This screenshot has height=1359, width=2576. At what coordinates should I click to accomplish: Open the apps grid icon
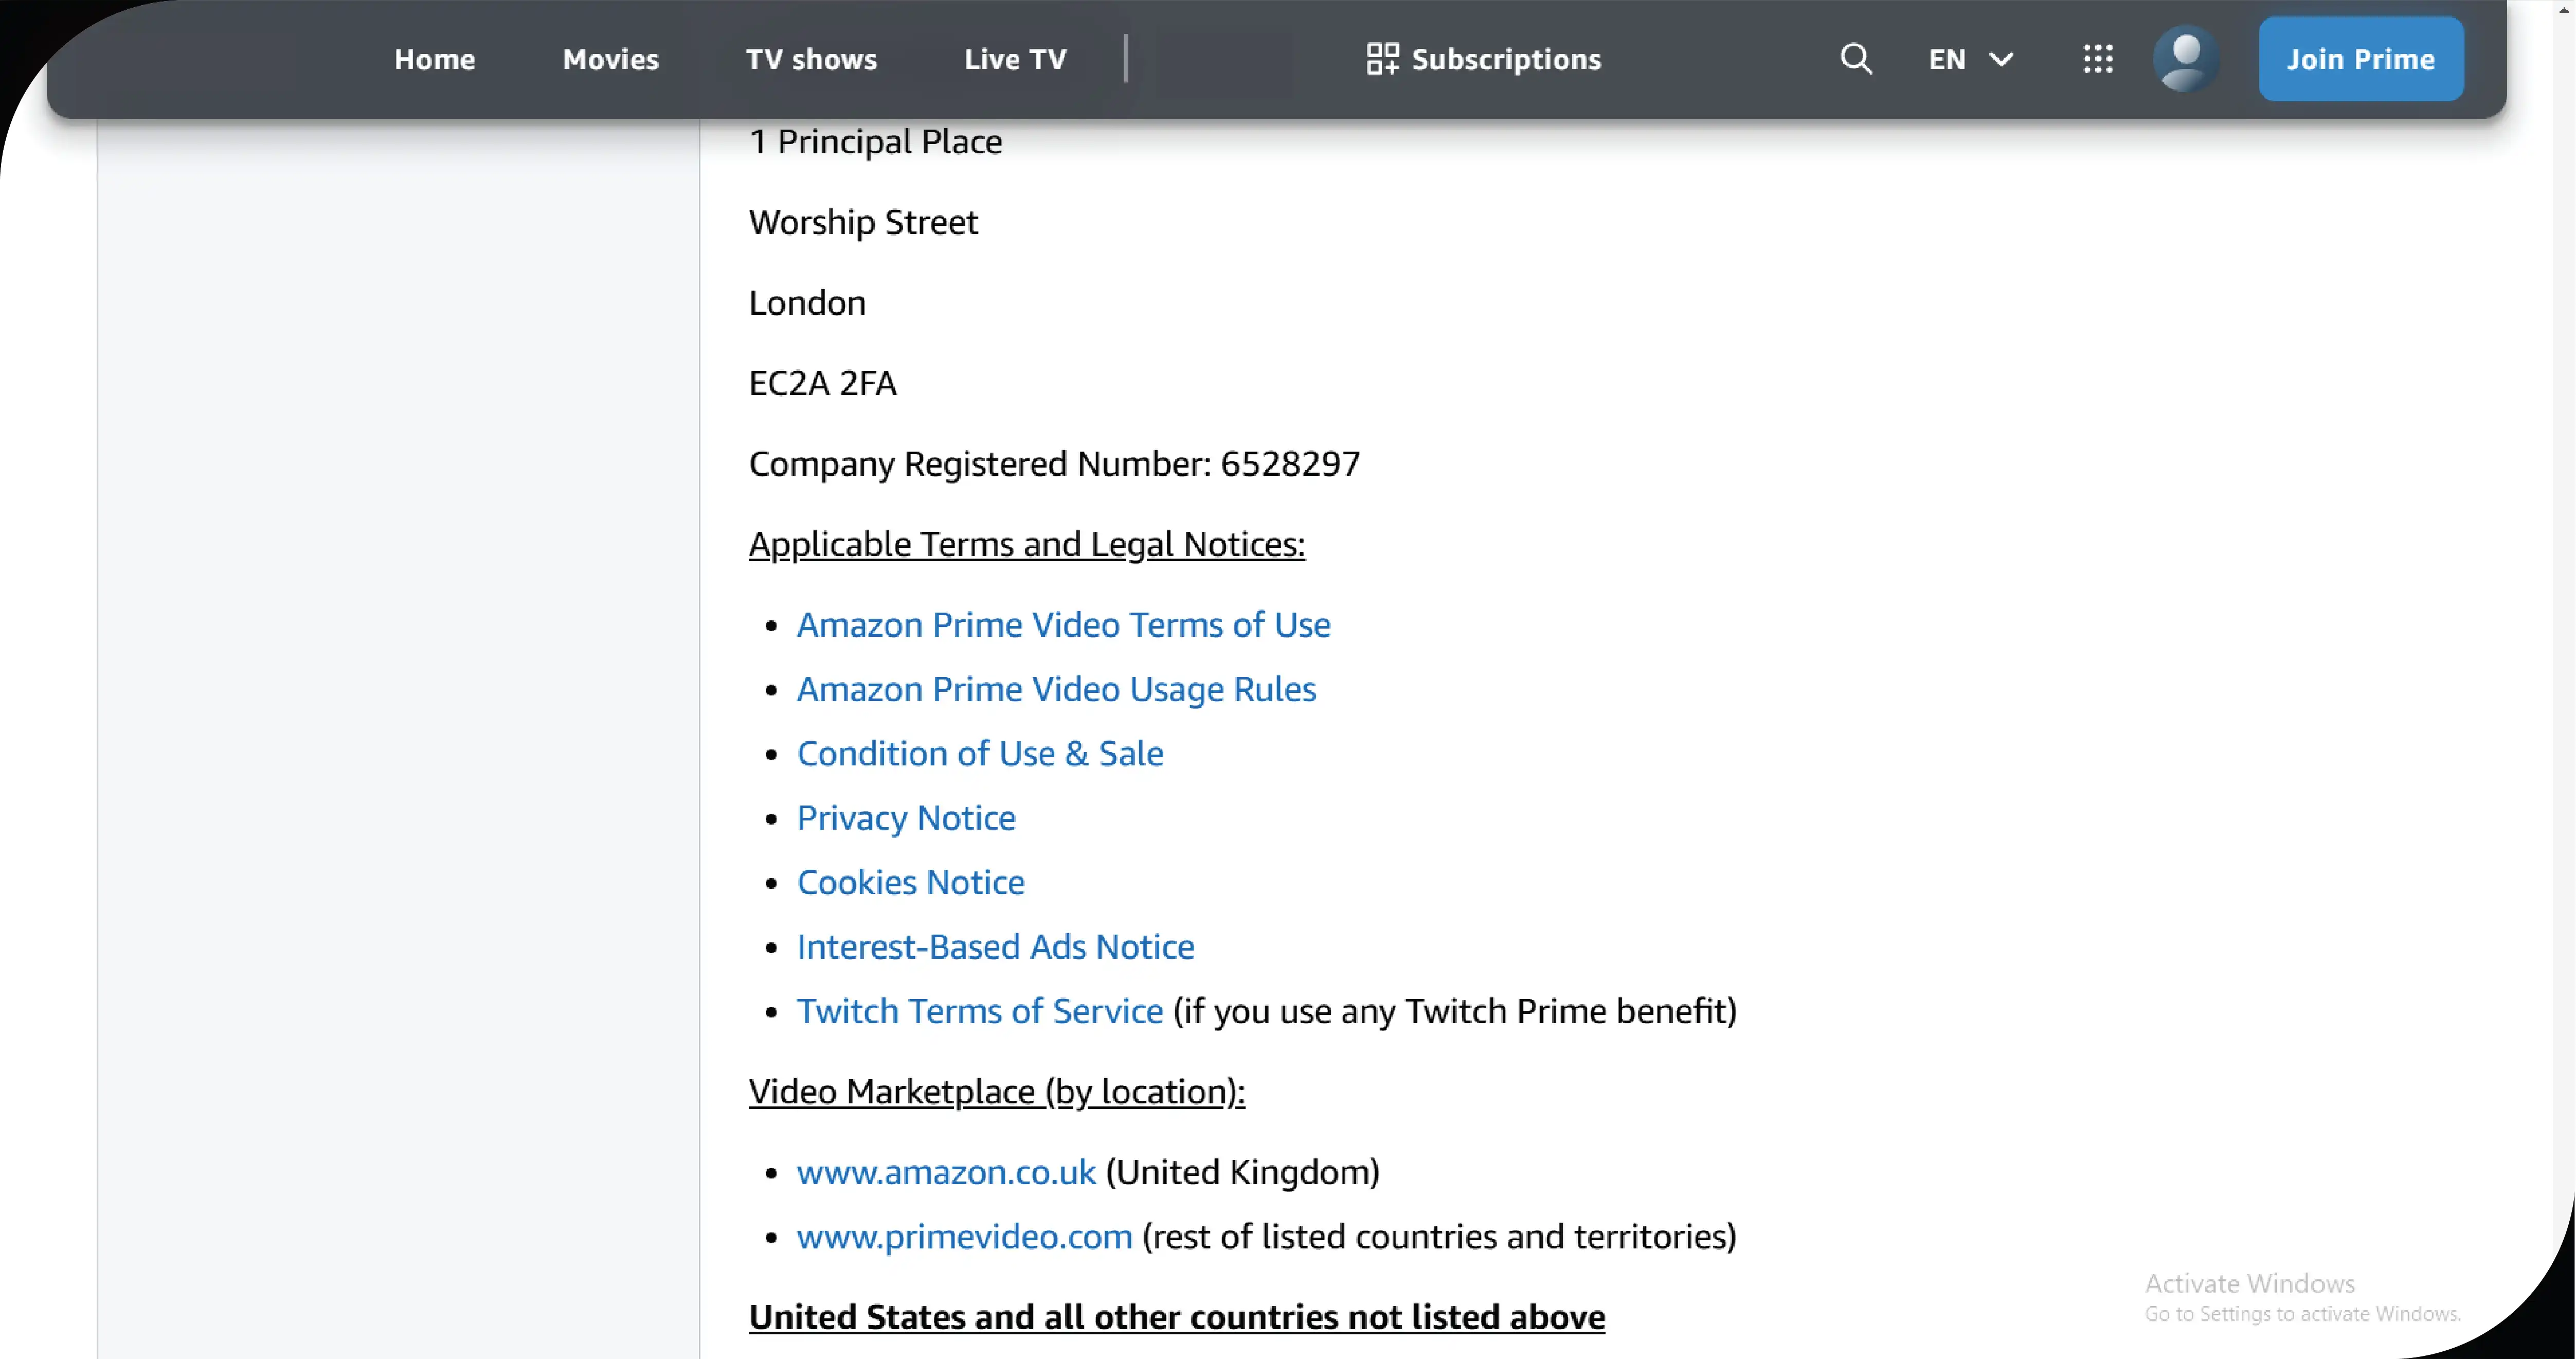[x=2097, y=59]
